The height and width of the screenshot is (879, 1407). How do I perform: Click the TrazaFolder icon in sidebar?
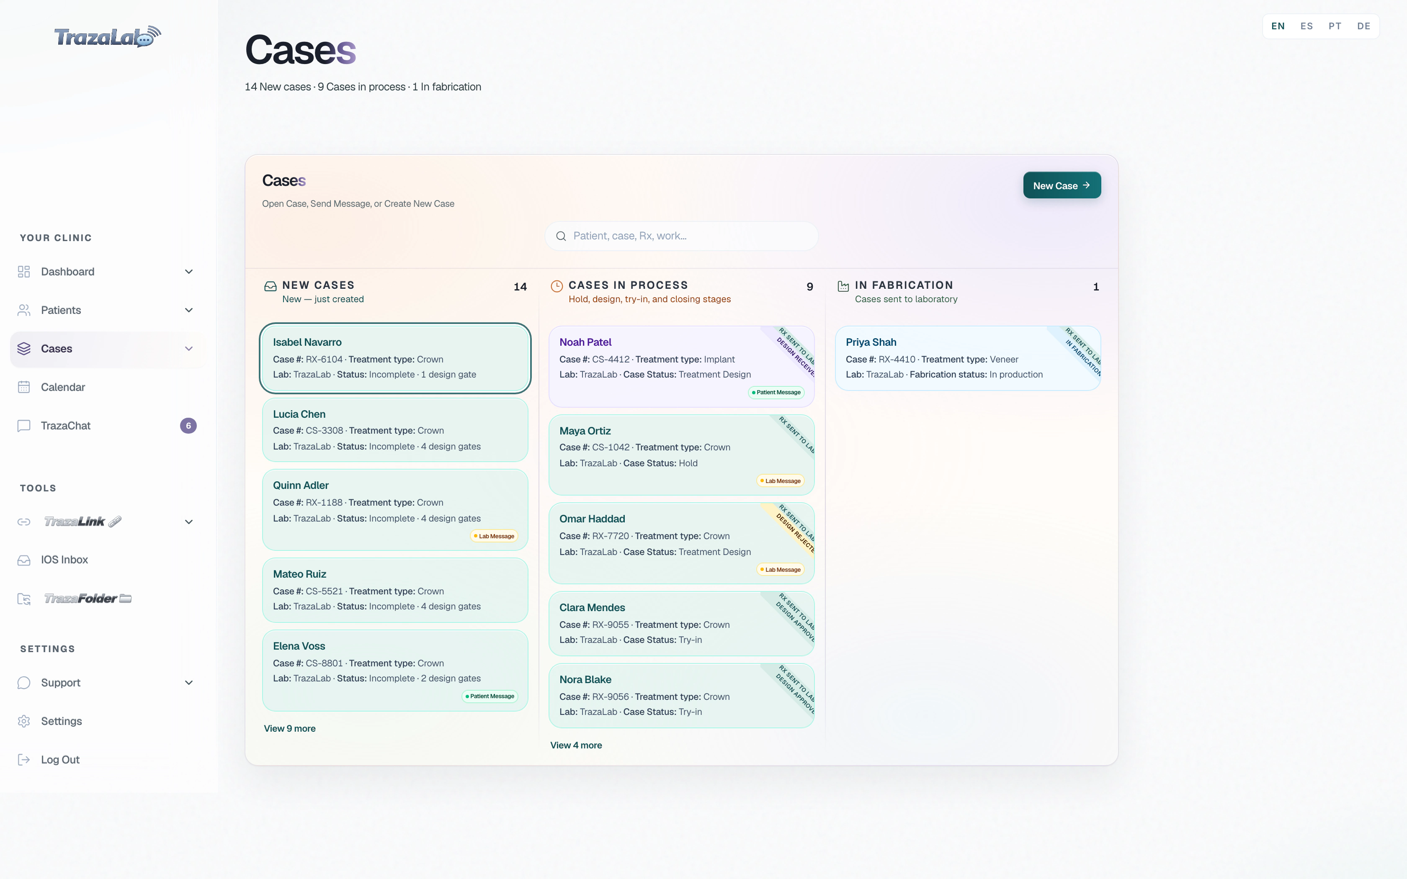[x=24, y=599]
